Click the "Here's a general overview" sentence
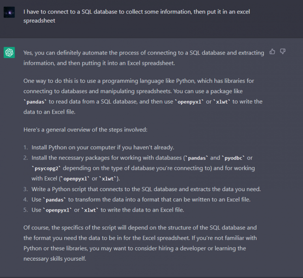 (x=84, y=130)
